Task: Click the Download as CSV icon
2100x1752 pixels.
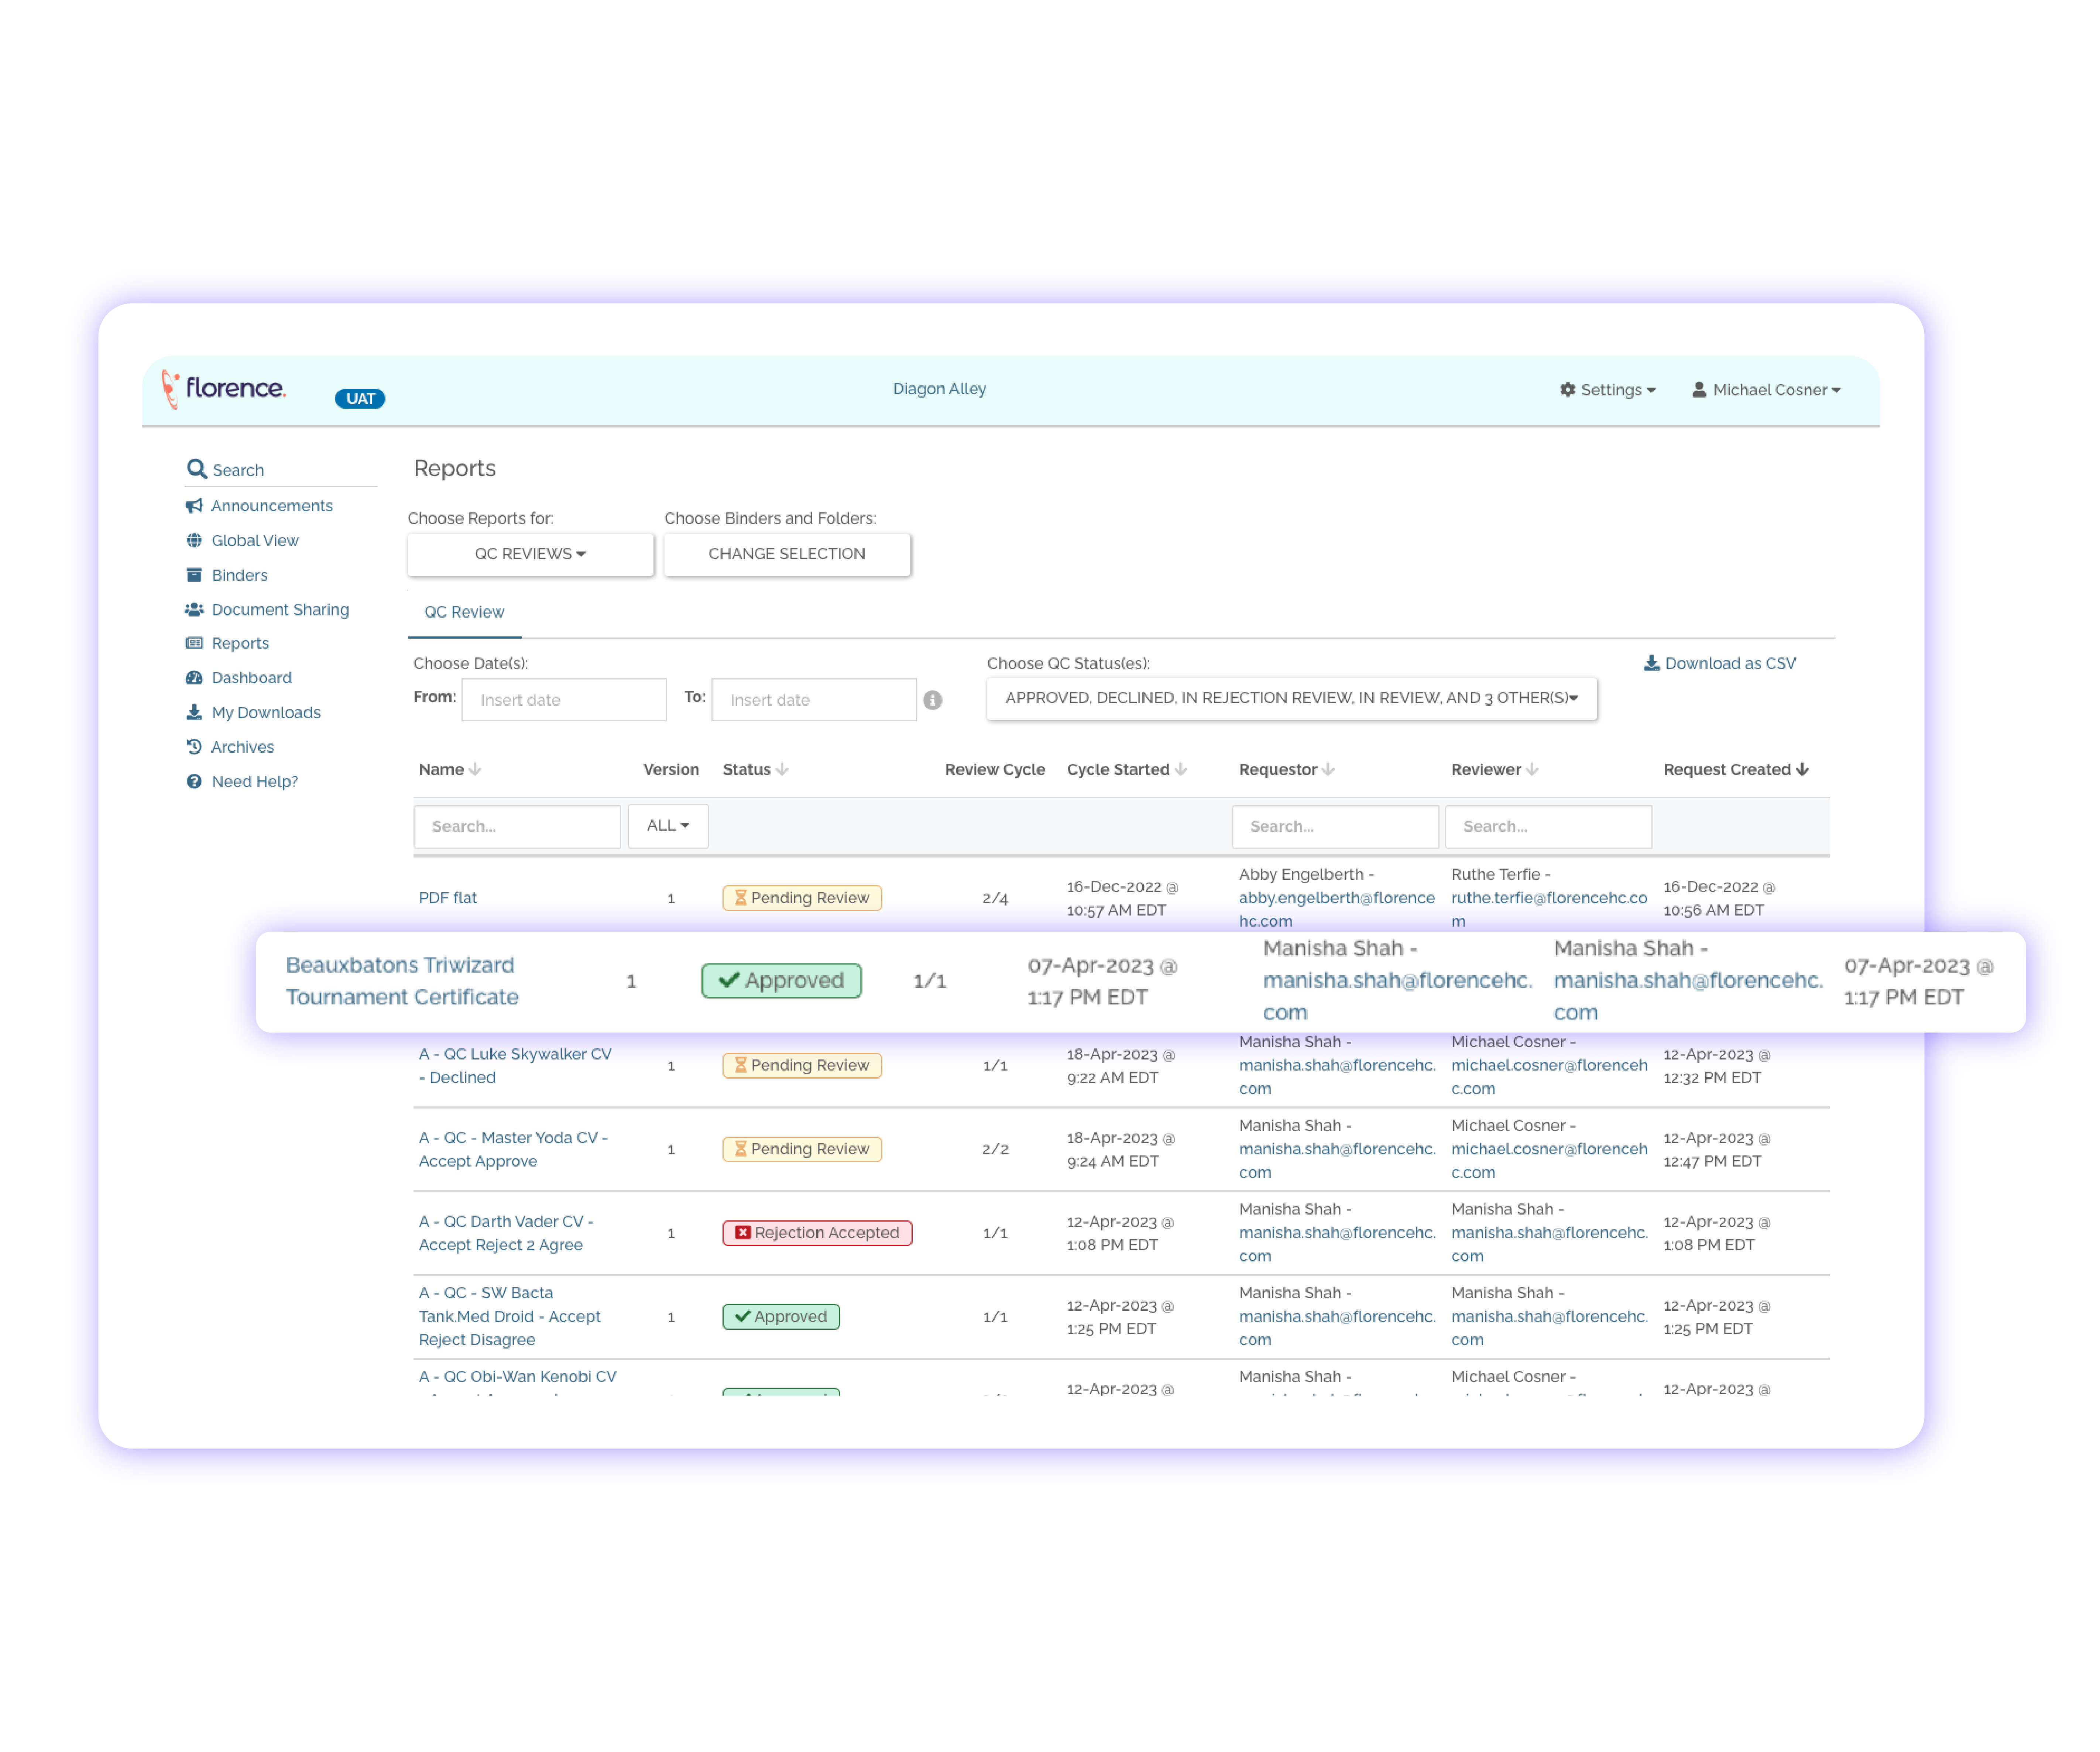Action: coord(1652,663)
